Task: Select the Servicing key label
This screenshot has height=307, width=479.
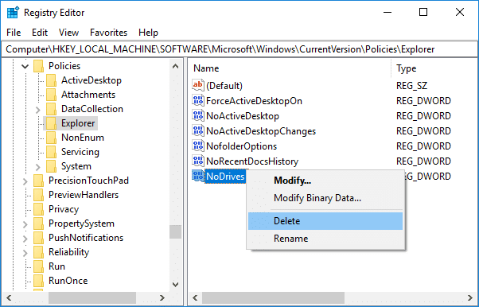Action: point(80,152)
